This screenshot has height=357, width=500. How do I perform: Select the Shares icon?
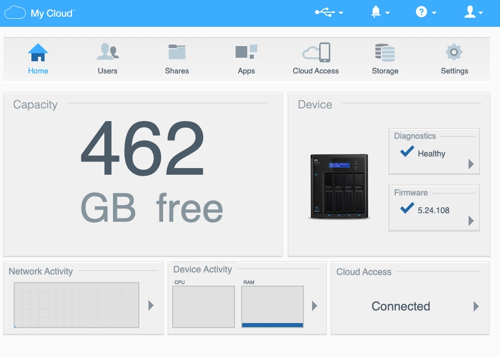click(177, 51)
